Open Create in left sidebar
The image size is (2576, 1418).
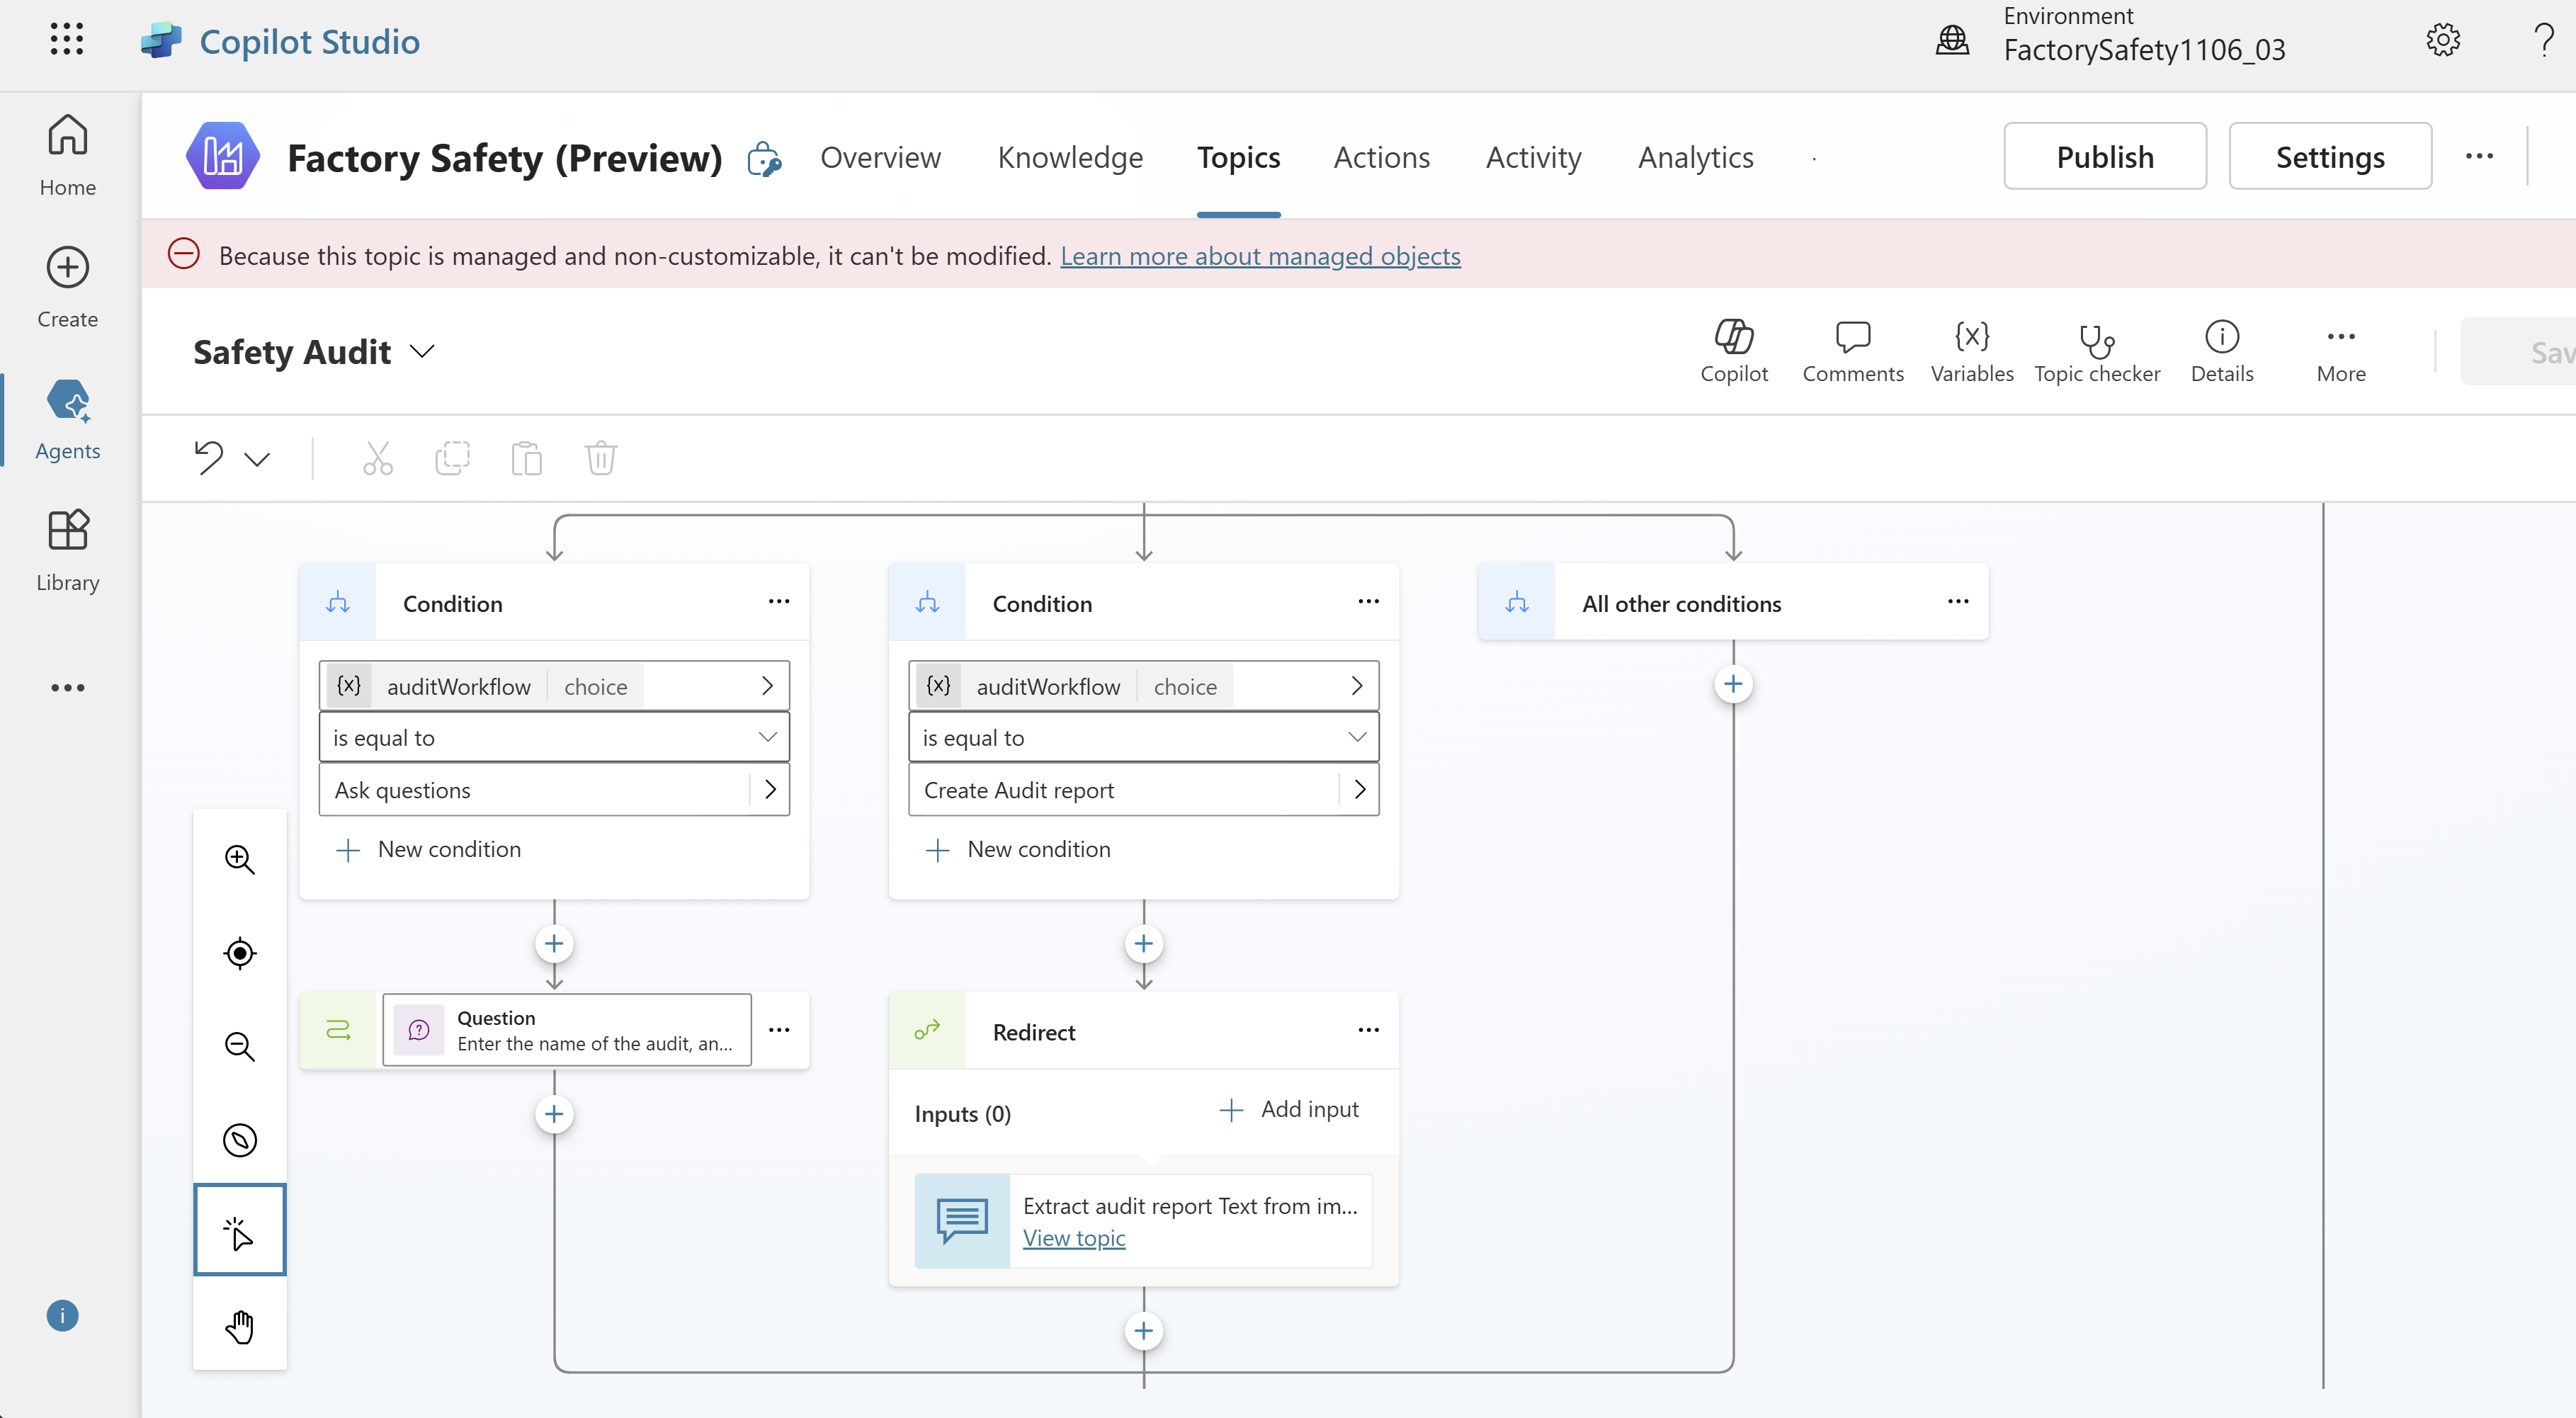pos(68,288)
